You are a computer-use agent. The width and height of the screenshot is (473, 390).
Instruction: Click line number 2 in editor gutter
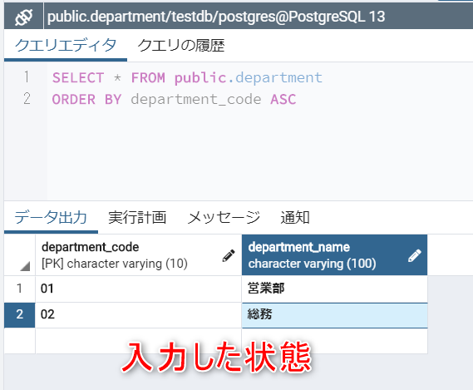[x=27, y=99]
